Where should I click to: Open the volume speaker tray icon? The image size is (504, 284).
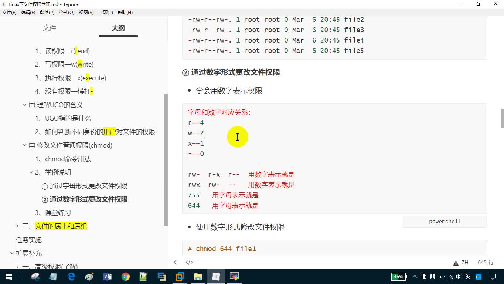click(459, 277)
